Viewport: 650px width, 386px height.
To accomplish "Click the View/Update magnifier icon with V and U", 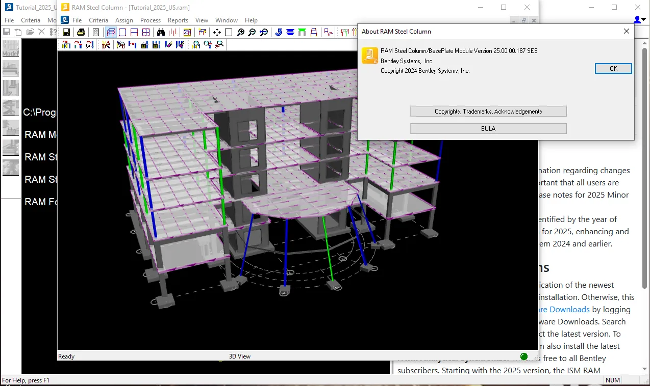I will pyautogui.click(x=121, y=45).
